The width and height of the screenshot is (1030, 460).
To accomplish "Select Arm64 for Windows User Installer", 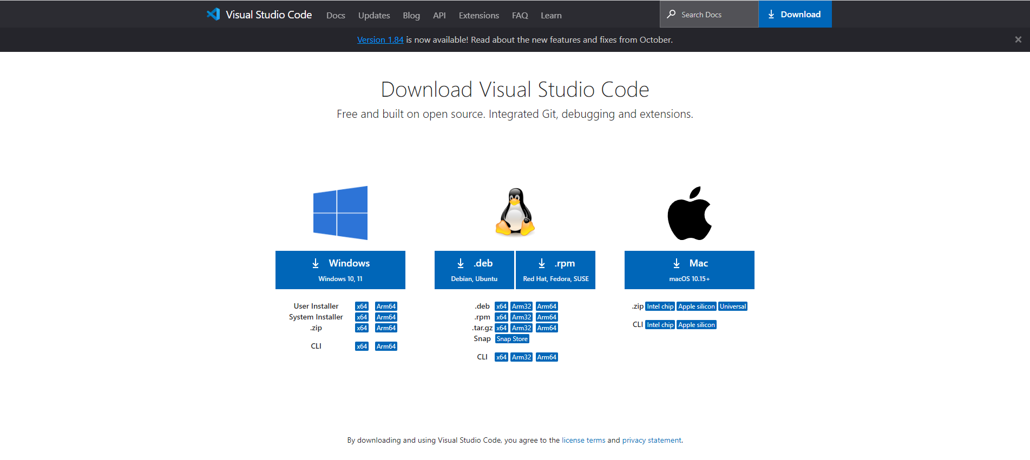I will point(386,306).
